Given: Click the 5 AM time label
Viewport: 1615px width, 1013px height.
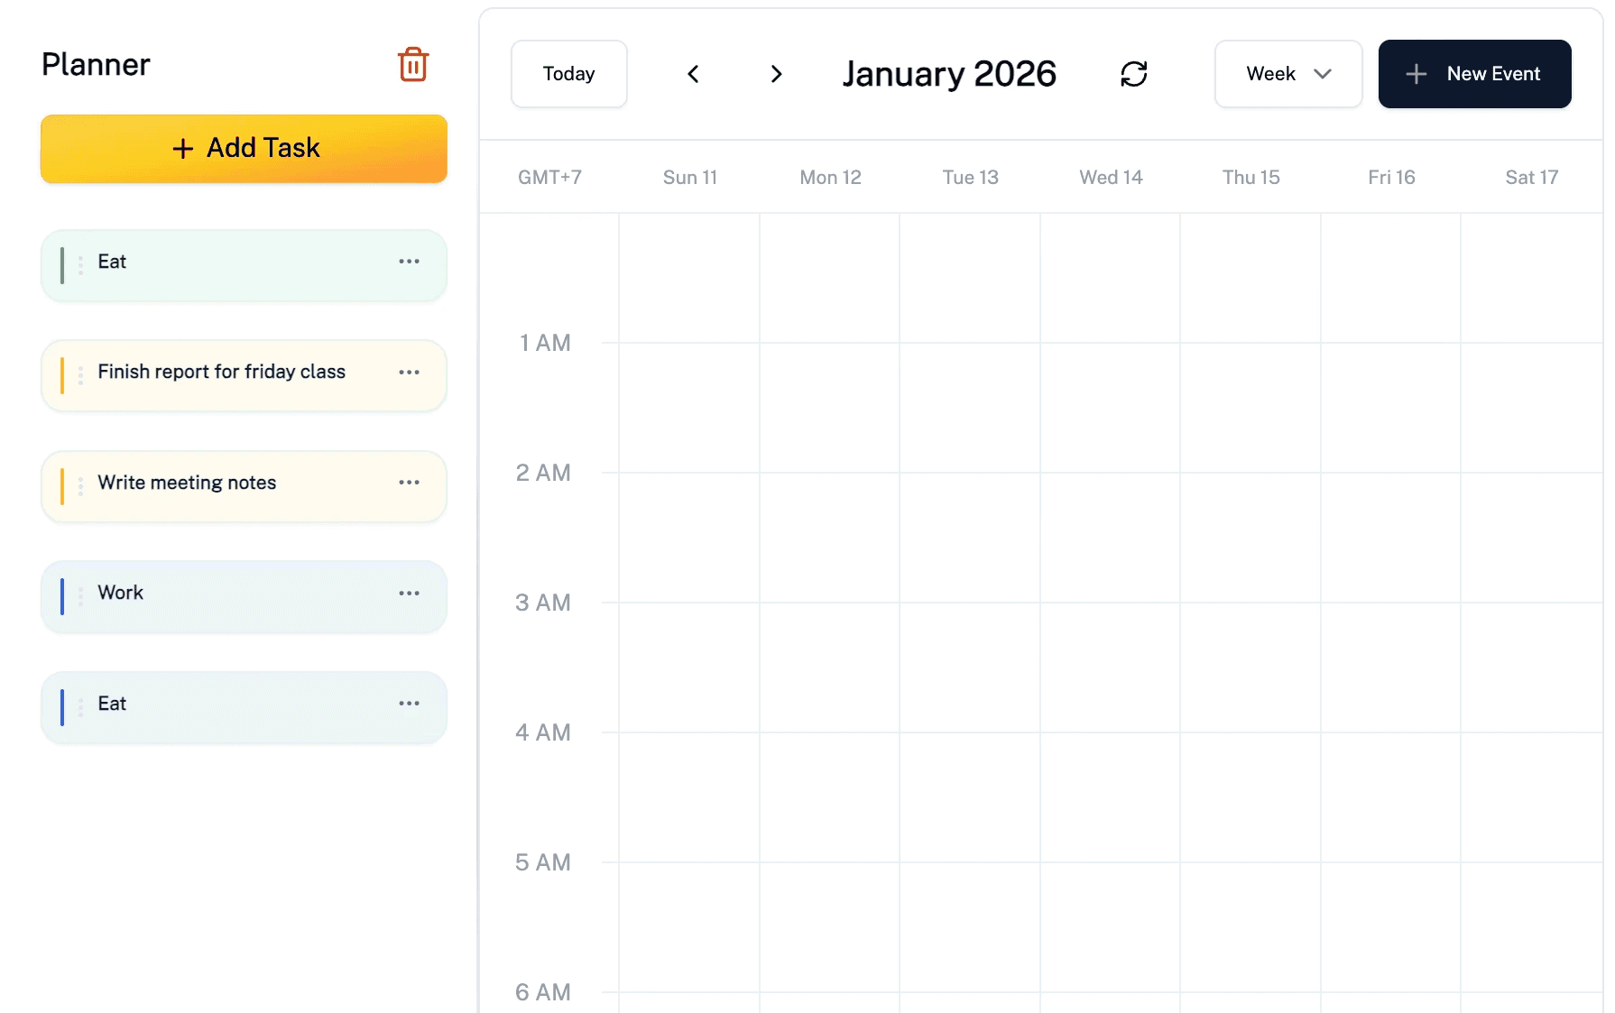Looking at the screenshot, I should pyautogui.click(x=543, y=862).
